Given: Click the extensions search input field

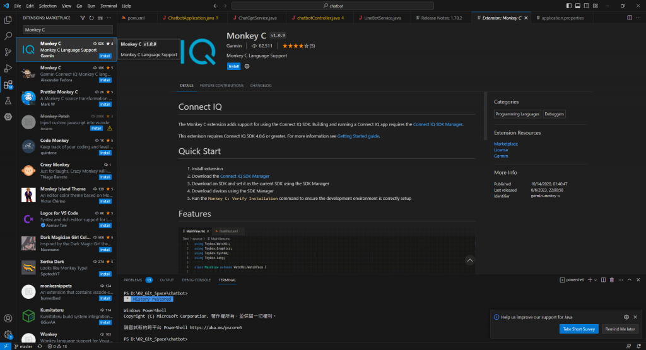Looking at the screenshot, I should pyautogui.click(x=68, y=30).
